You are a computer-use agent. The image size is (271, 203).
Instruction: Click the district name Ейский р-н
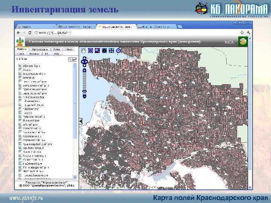[30, 124]
